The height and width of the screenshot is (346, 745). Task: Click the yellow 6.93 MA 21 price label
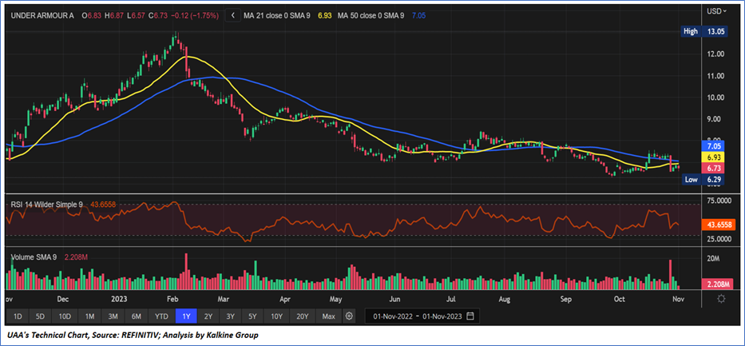tap(713, 157)
